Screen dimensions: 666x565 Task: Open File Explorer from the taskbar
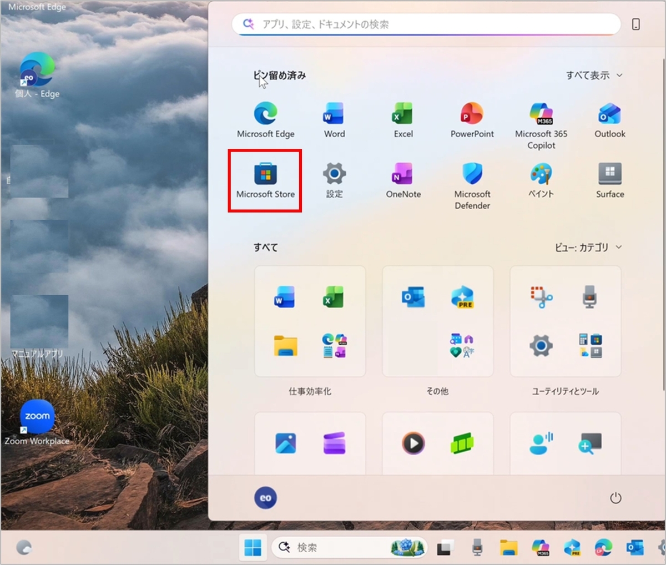(x=508, y=548)
